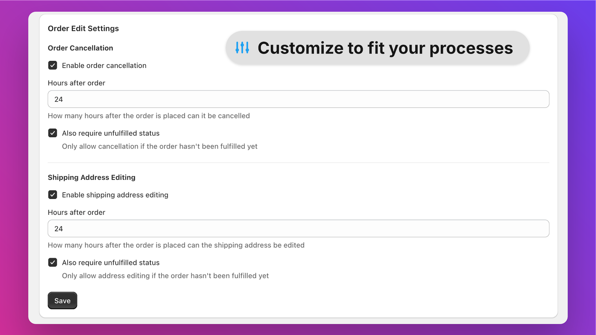Click help text about shipping address edit hours
The width and height of the screenshot is (596, 335).
(x=176, y=245)
